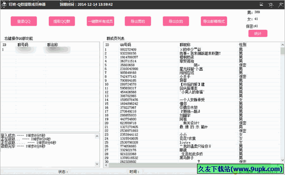Image resolution: width=285 pixels, height=175 pixels.
Task: Click member list vertical scrollbar up arrow
Action: pos(282,45)
